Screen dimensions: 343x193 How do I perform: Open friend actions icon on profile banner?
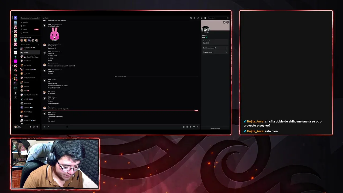click(224, 22)
